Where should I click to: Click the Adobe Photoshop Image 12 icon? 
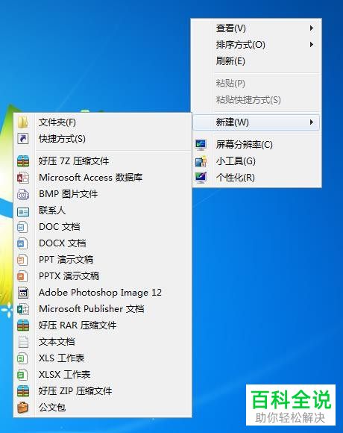[x=23, y=293]
